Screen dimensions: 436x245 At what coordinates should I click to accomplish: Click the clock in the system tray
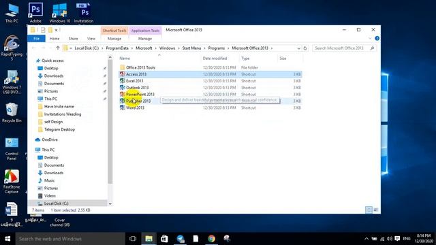424,239
